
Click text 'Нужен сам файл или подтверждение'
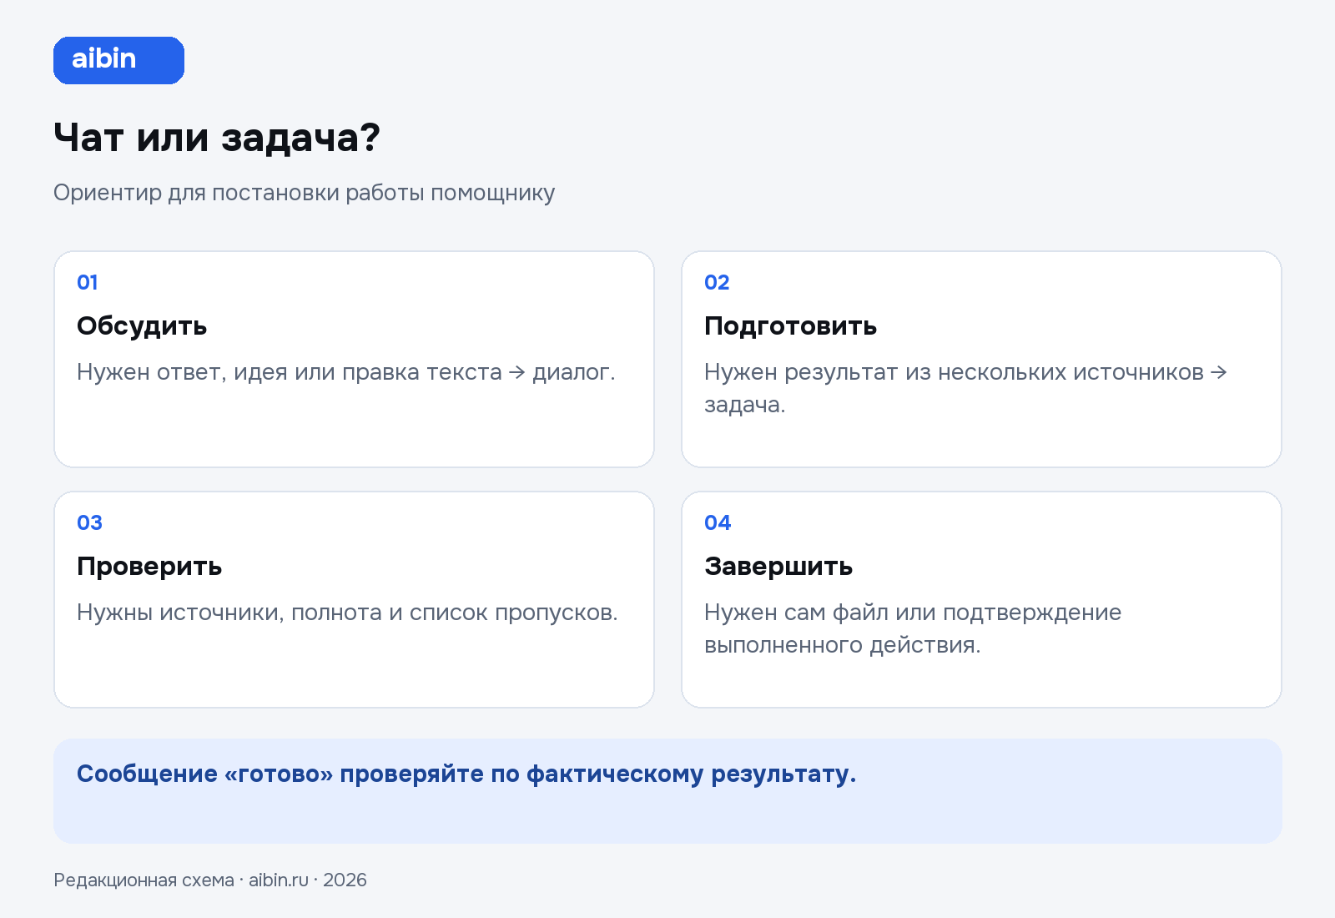[x=913, y=613]
